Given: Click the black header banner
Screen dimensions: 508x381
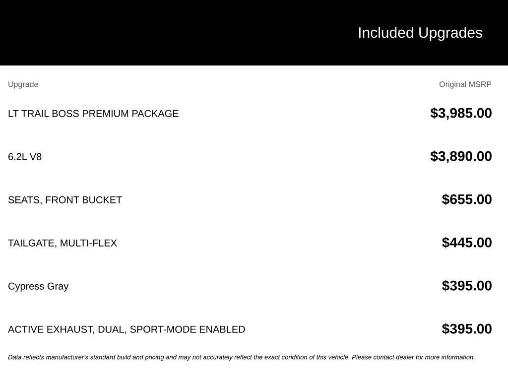Looking at the screenshot, I should click(x=254, y=33).
